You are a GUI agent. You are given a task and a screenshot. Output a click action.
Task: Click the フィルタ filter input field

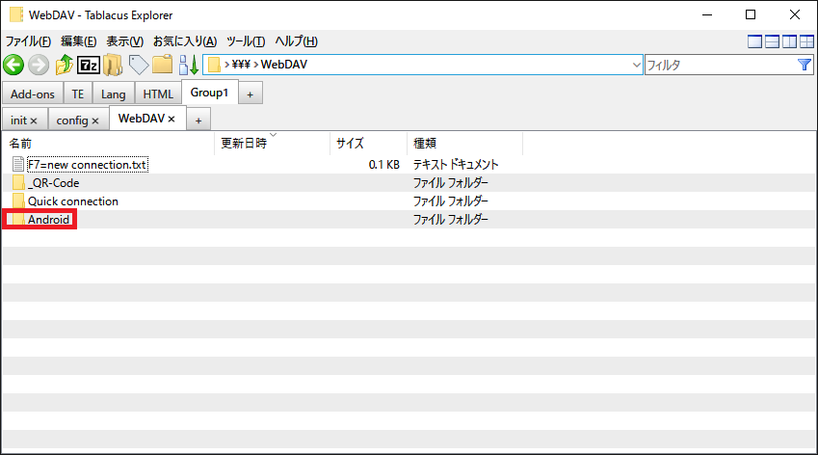[721, 66]
